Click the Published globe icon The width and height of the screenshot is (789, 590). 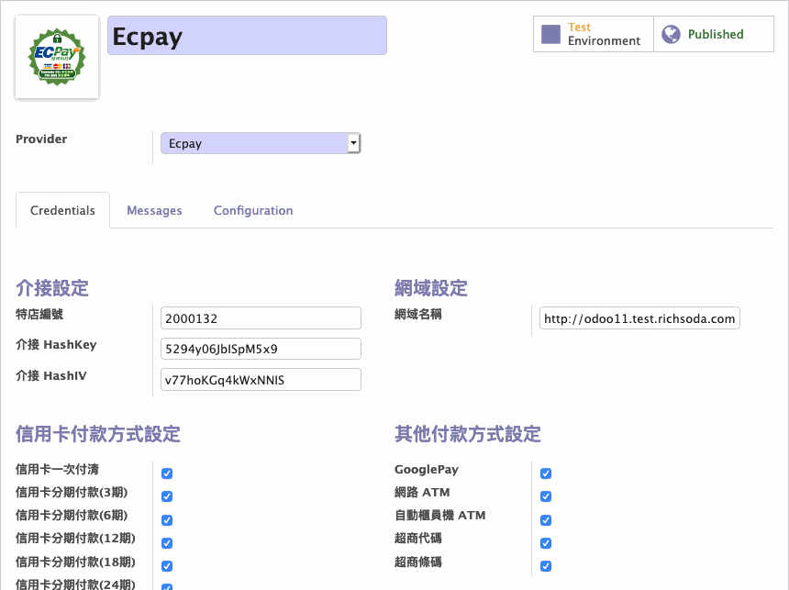(x=671, y=34)
